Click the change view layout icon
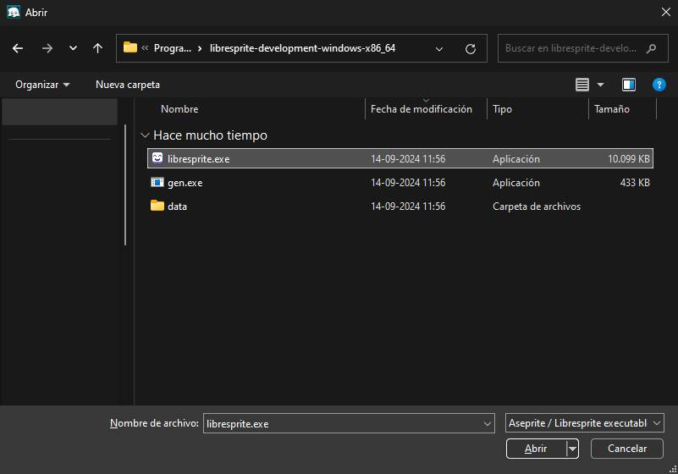Image resolution: width=678 pixels, height=474 pixels. 582,85
